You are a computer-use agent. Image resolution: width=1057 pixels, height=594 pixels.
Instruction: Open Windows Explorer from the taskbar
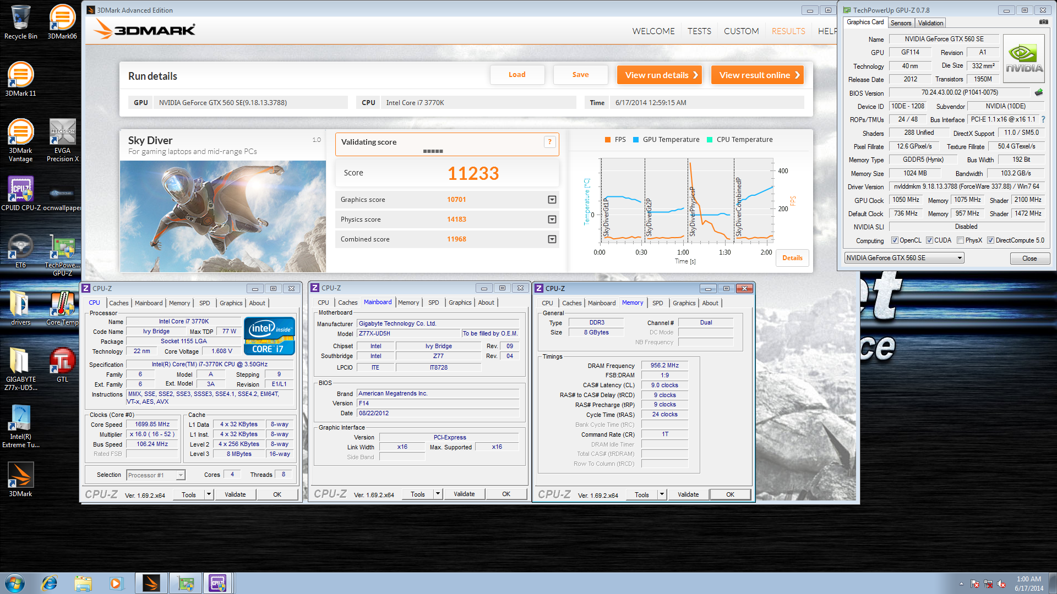[x=83, y=583]
